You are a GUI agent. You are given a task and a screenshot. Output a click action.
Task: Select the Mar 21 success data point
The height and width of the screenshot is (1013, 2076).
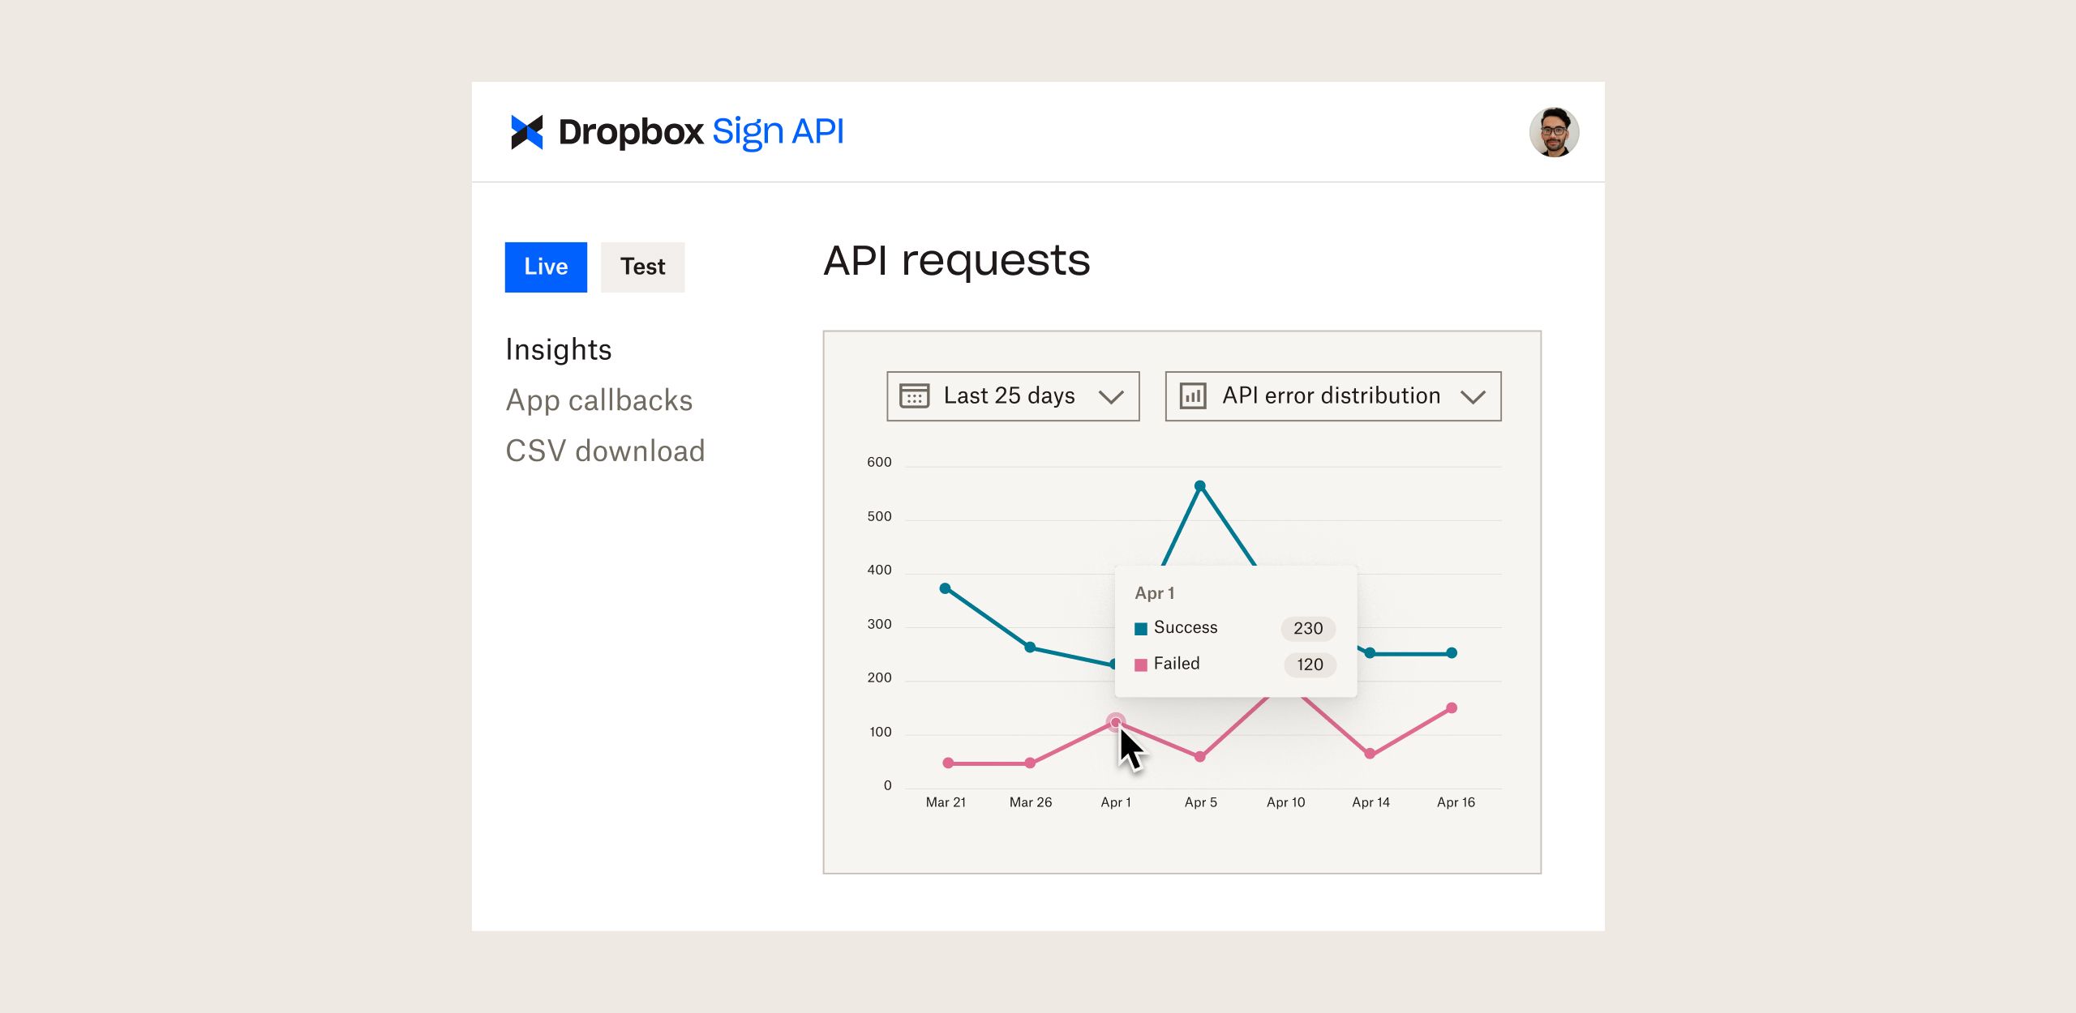coord(945,588)
